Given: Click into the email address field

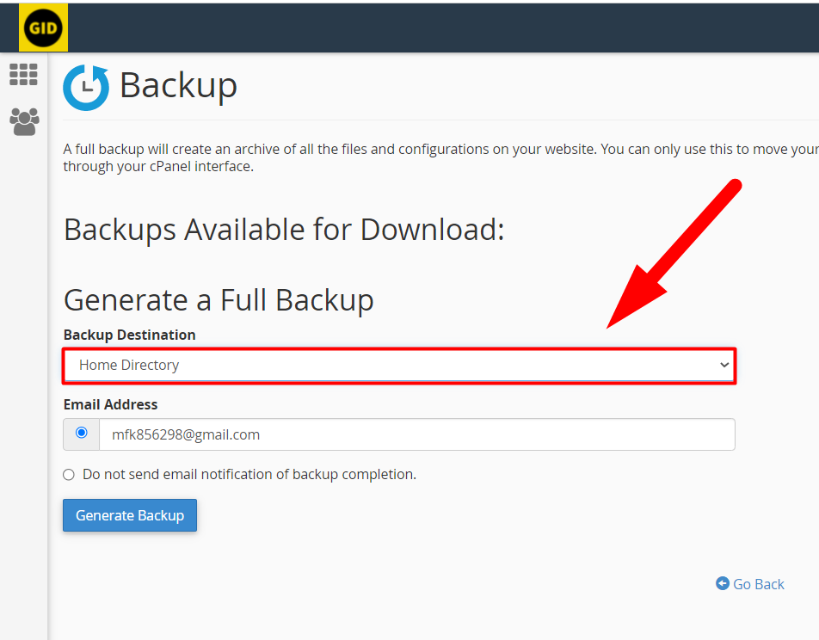Looking at the screenshot, I should tap(416, 434).
